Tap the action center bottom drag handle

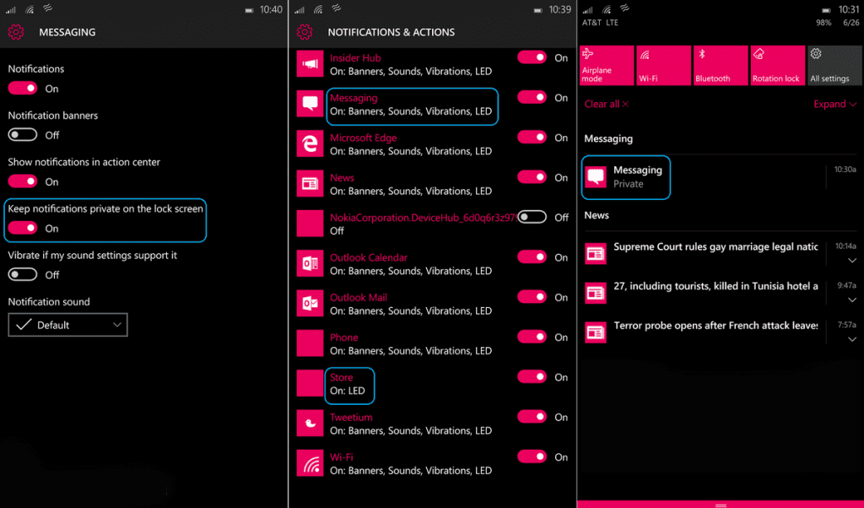coord(721,505)
